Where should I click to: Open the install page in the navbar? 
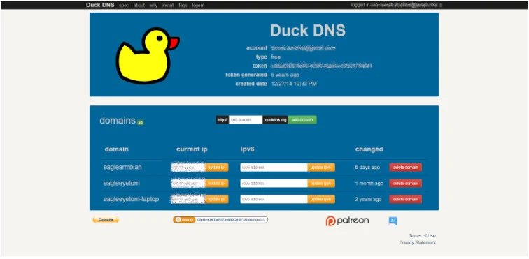(168, 6)
